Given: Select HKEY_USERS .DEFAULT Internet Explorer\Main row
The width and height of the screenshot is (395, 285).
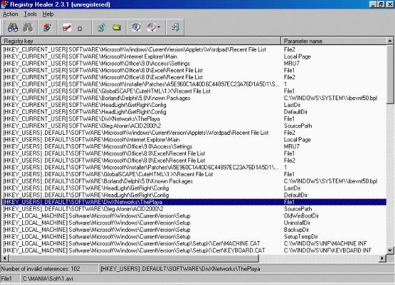Looking at the screenshot, I should (x=194, y=140).
